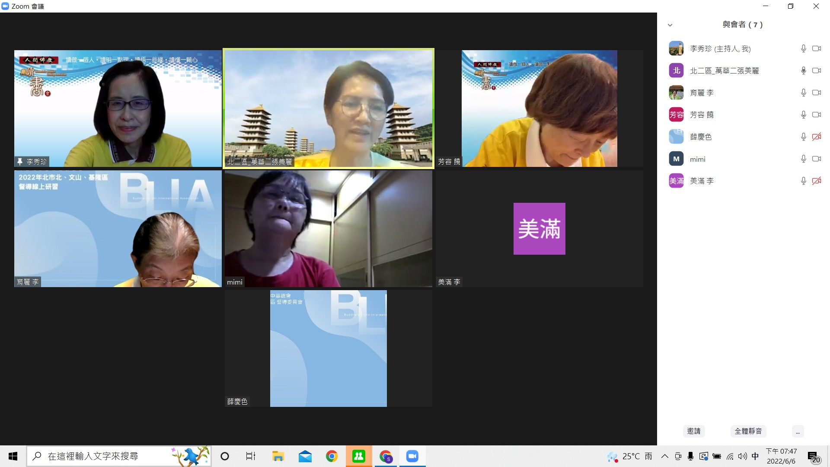The width and height of the screenshot is (830, 467).
Task: Click the system volume icon in tray
Action: coord(742,456)
